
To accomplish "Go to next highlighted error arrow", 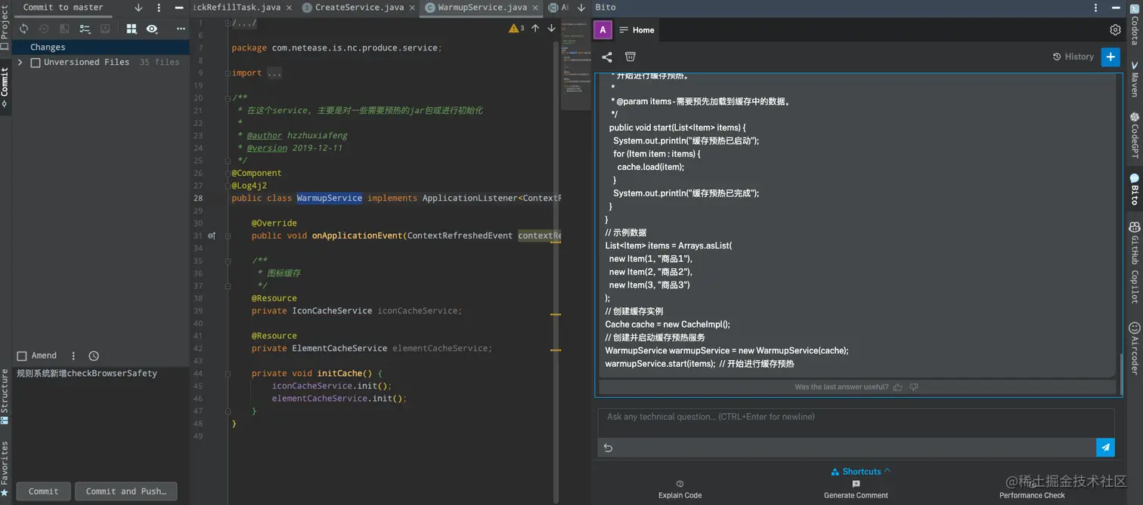I will 551,29.
